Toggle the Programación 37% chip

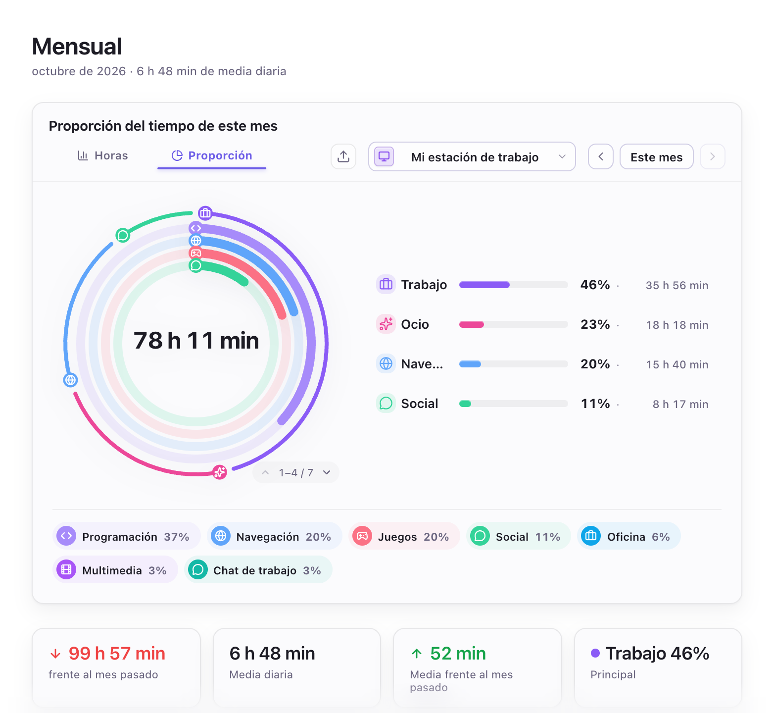[127, 536]
